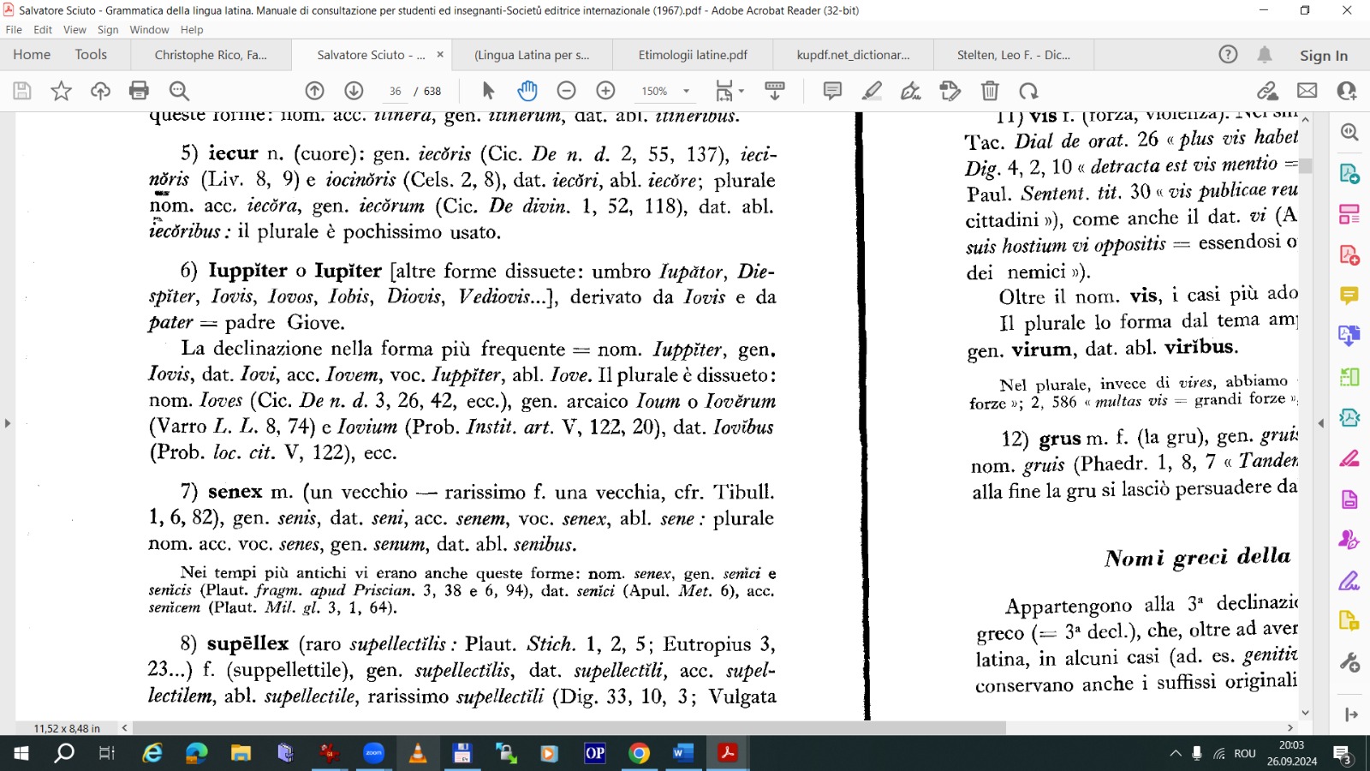Add a sticky note comment
Screen dimensions: 1370x771
coord(832,91)
